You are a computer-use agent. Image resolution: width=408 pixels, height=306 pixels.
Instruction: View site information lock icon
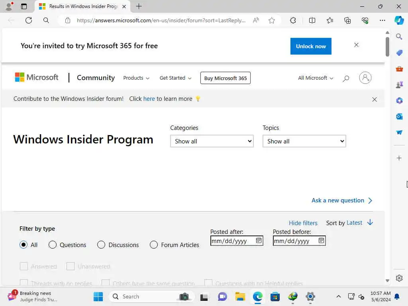[x=68, y=20]
